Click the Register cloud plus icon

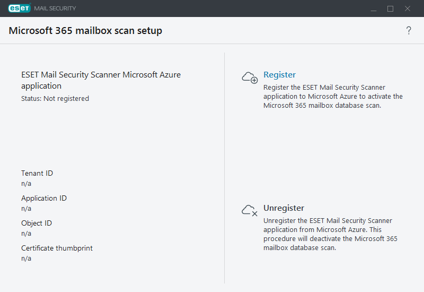click(250, 78)
